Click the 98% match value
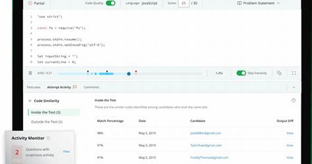This screenshot has height=164, width=312. [100, 133]
